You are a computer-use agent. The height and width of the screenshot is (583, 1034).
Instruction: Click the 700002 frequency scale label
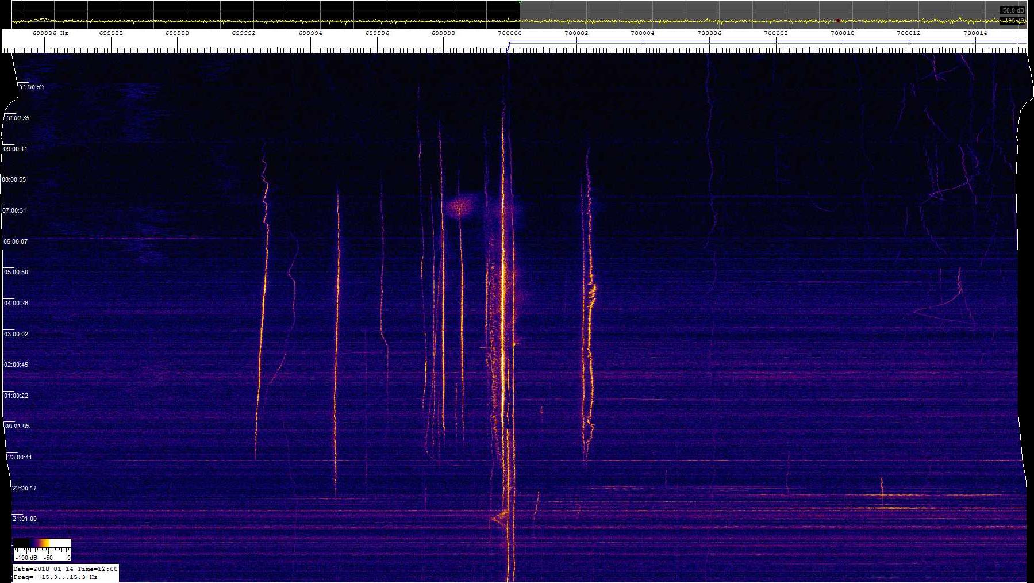click(x=576, y=33)
